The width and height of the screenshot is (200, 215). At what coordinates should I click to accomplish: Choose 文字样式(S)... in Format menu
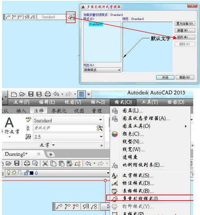coord(150,175)
